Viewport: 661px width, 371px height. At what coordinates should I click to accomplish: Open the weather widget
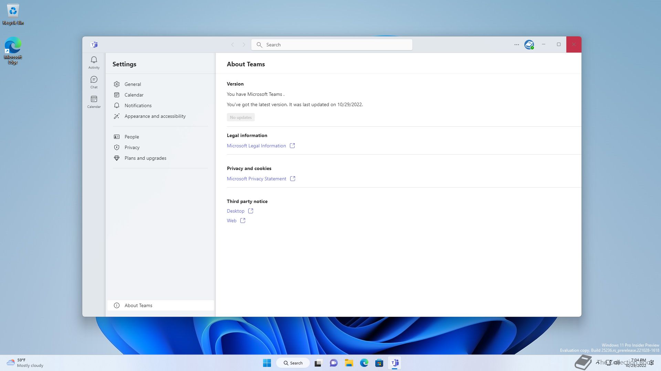pyautogui.click(x=25, y=363)
